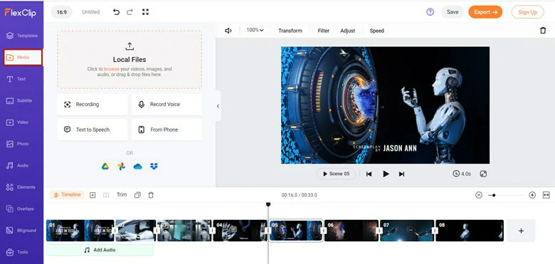Screen dimensions: 555x264
Task: Redo the last action
Action: click(x=129, y=12)
